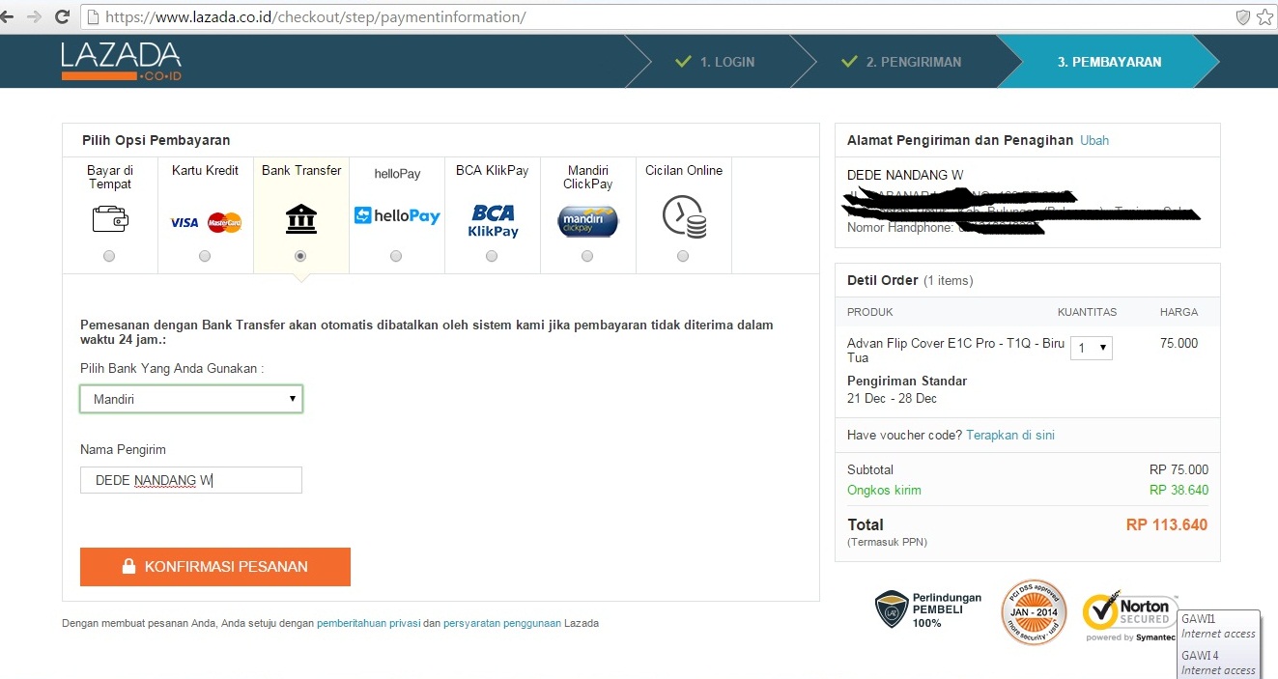Click the clock and coins Cicilan icon

click(684, 217)
